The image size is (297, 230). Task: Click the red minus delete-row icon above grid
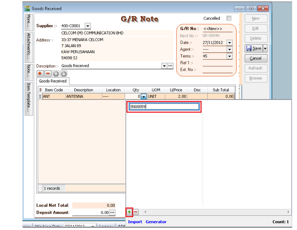[48, 74]
